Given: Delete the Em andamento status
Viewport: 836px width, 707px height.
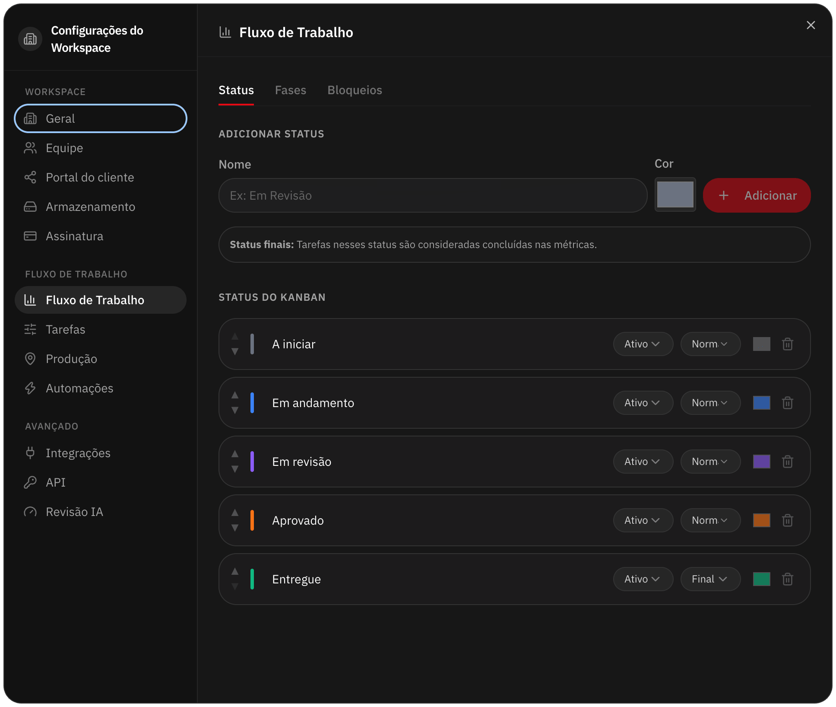Looking at the screenshot, I should pos(787,403).
